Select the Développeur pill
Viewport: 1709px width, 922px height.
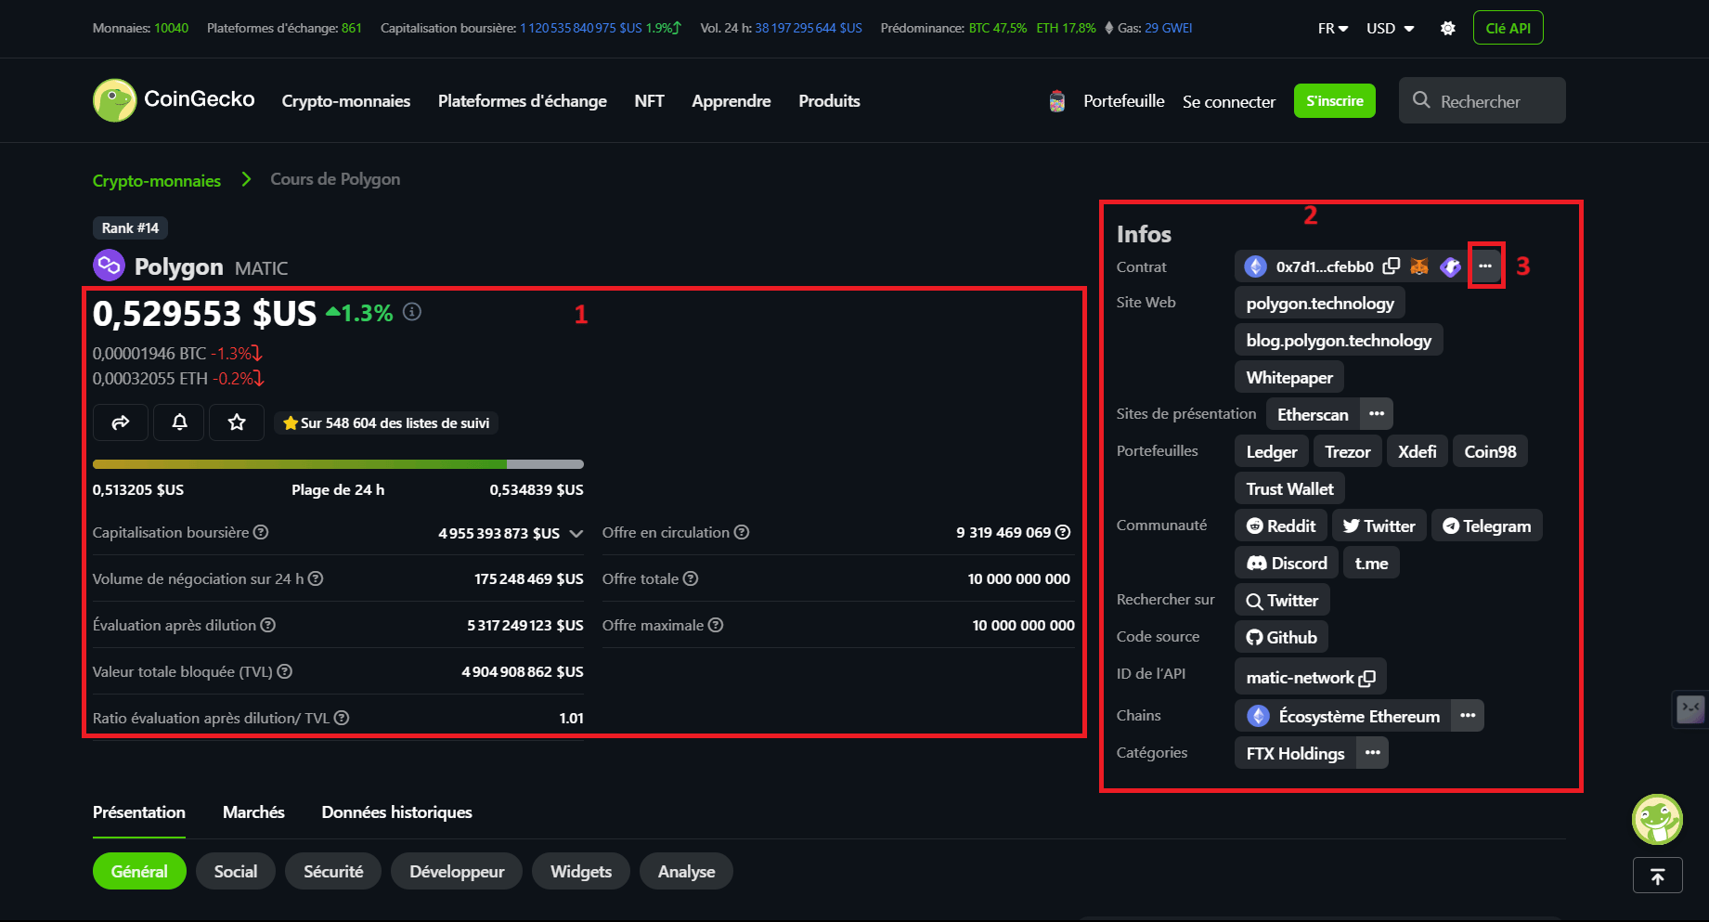click(457, 871)
